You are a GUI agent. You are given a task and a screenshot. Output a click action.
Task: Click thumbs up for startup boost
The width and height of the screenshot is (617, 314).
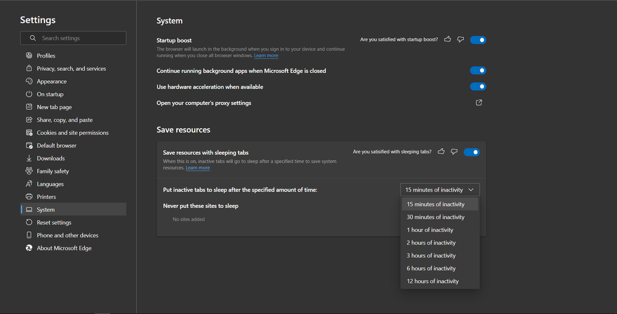pos(448,39)
